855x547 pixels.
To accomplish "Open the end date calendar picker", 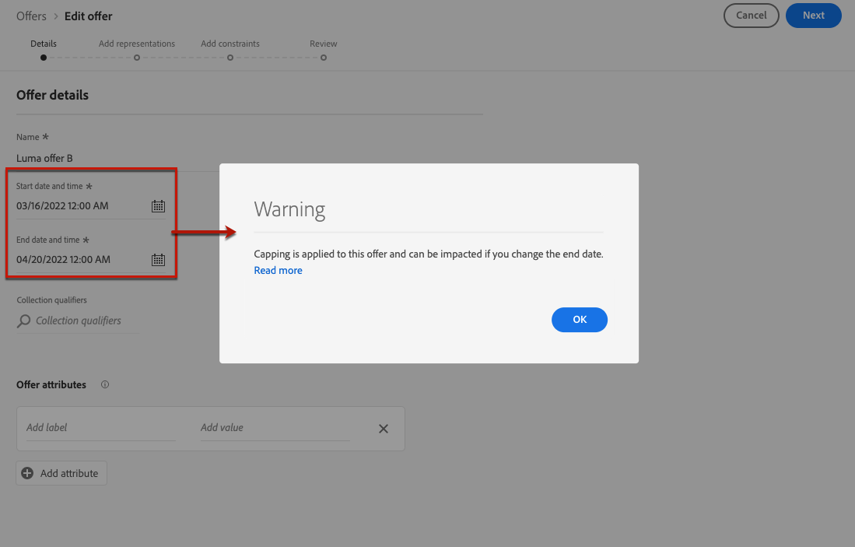I will (158, 260).
